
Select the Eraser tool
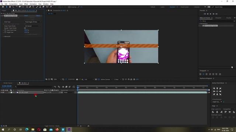click(x=44, y=7)
